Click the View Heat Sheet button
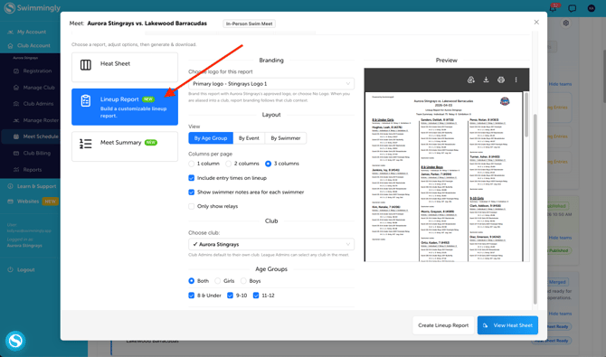This screenshot has width=606, height=357. click(x=507, y=325)
